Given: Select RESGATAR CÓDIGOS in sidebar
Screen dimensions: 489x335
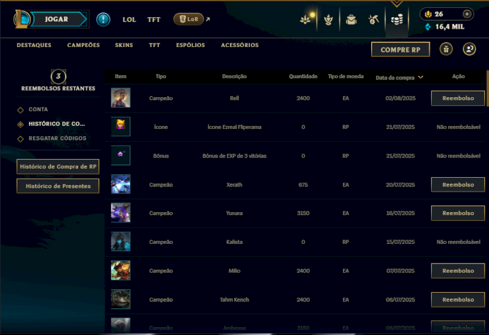Looking at the screenshot, I should pos(57,138).
